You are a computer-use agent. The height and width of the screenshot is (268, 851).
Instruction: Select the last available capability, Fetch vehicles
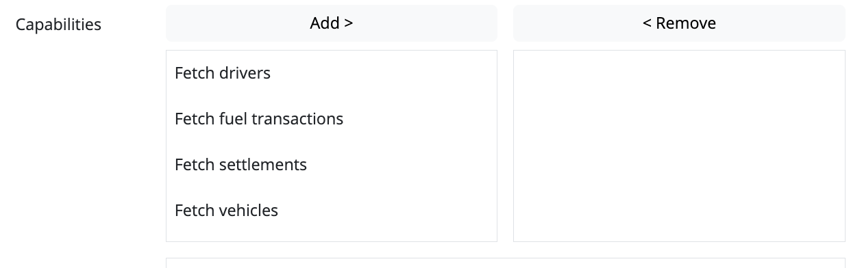pyautogui.click(x=331, y=211)
